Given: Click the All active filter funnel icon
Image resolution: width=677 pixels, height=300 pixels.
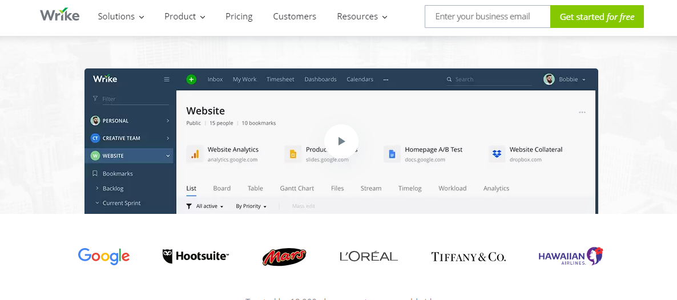Looking at the screenshot, I should coord(189,206).
